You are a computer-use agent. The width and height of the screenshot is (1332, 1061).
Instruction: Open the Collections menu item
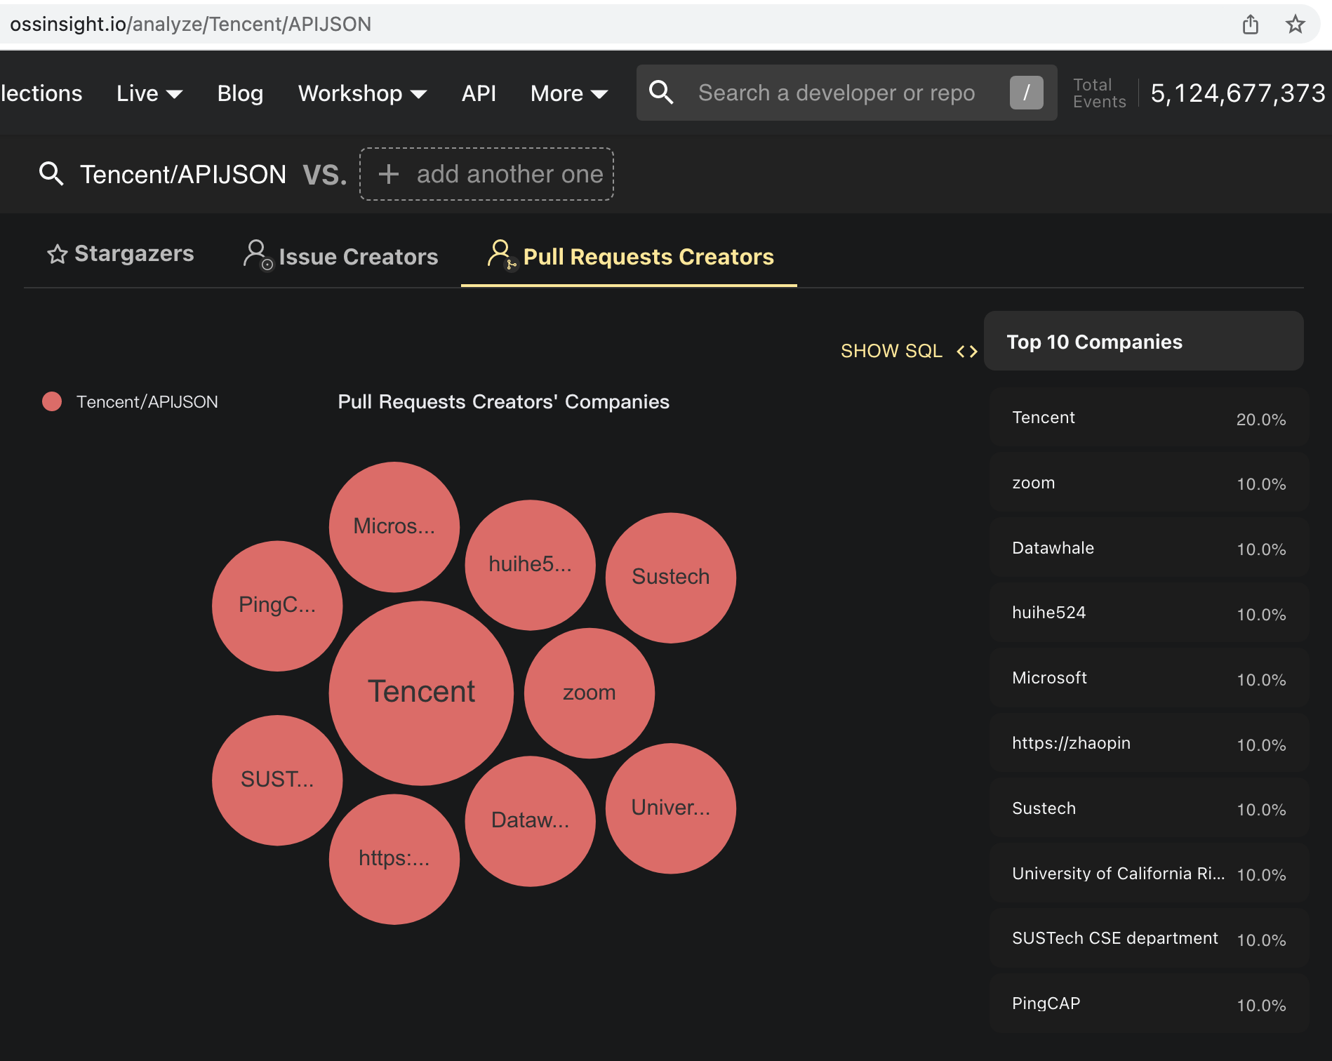(41, 93)
